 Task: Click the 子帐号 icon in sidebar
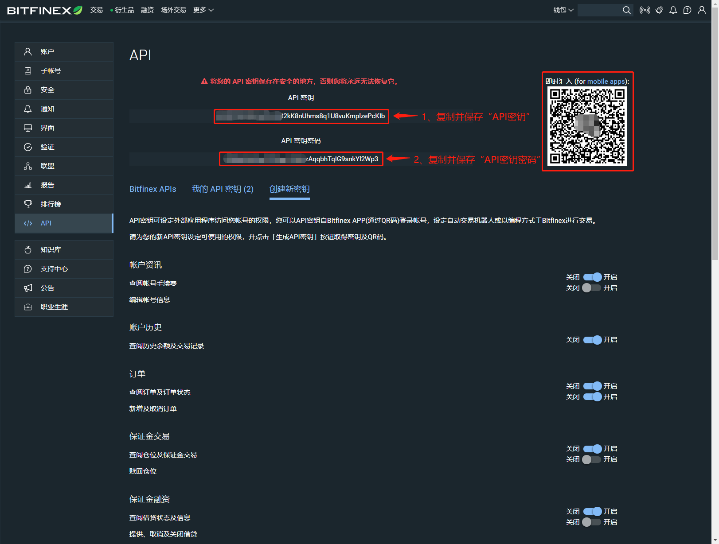28,71
